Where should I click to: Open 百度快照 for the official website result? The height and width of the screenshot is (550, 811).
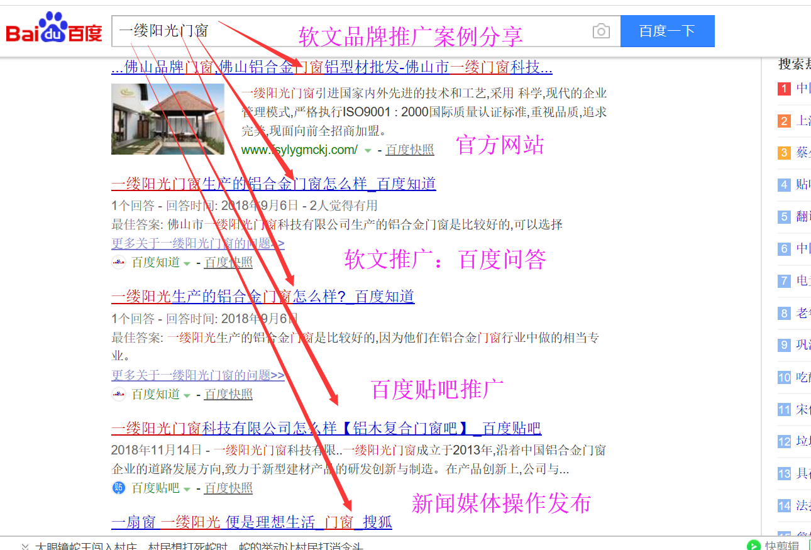tap(410, 150)
